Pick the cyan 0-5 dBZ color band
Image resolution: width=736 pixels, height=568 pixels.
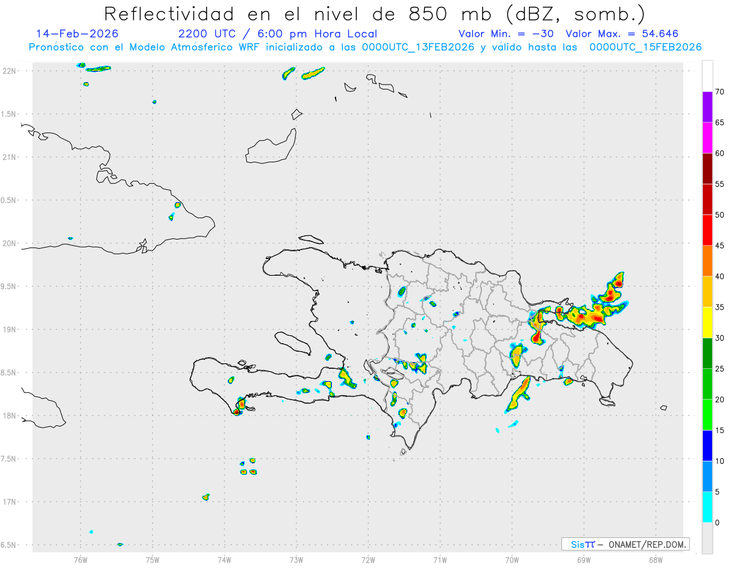tap(707, 507)
